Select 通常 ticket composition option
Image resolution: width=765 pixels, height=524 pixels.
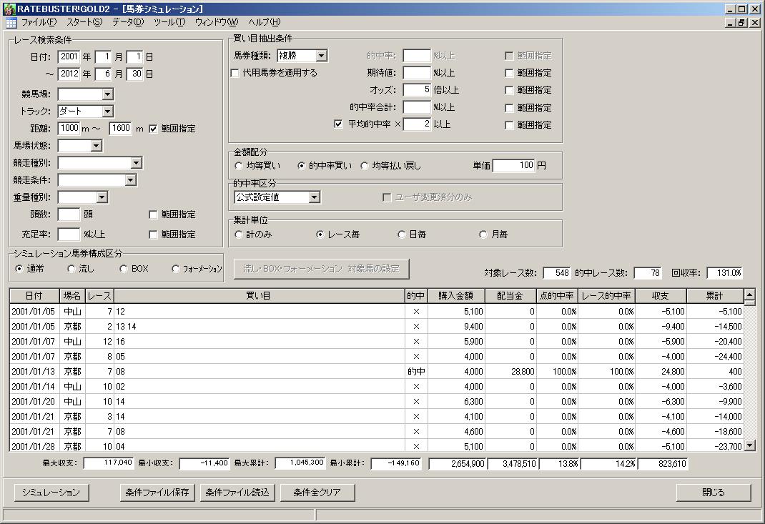pos(19,269)
